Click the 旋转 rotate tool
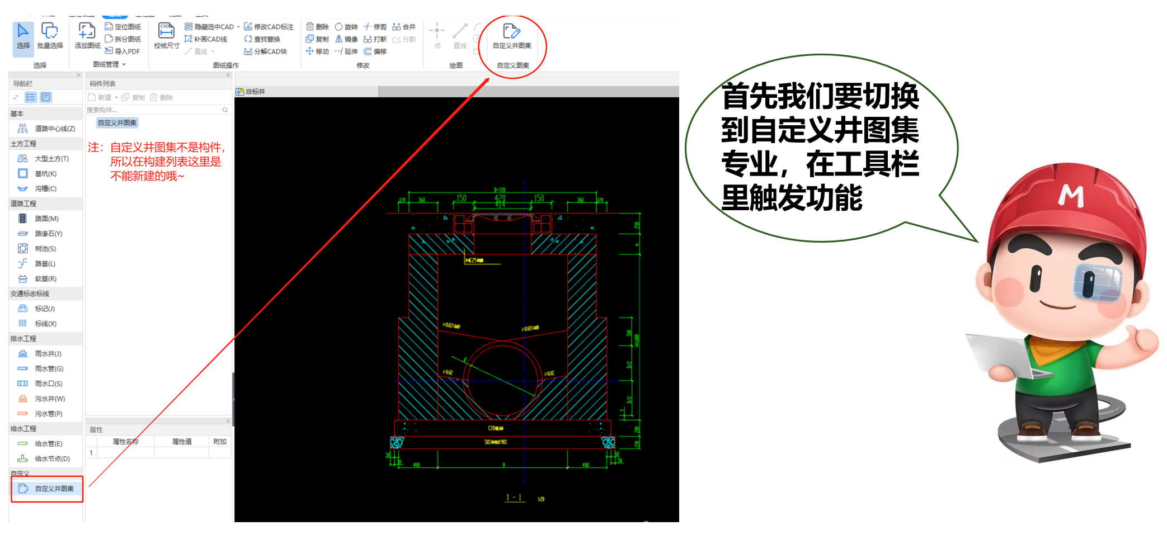This screenshot has width=1167, height=535. click(x=346, y=27)
